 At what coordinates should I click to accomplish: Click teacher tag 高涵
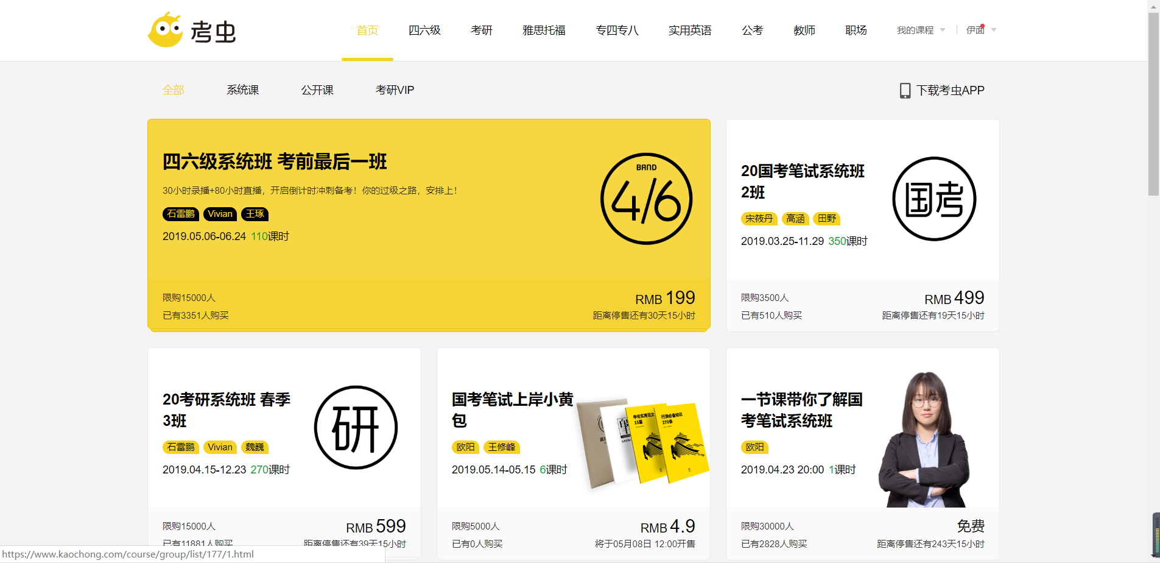[795, 219]
